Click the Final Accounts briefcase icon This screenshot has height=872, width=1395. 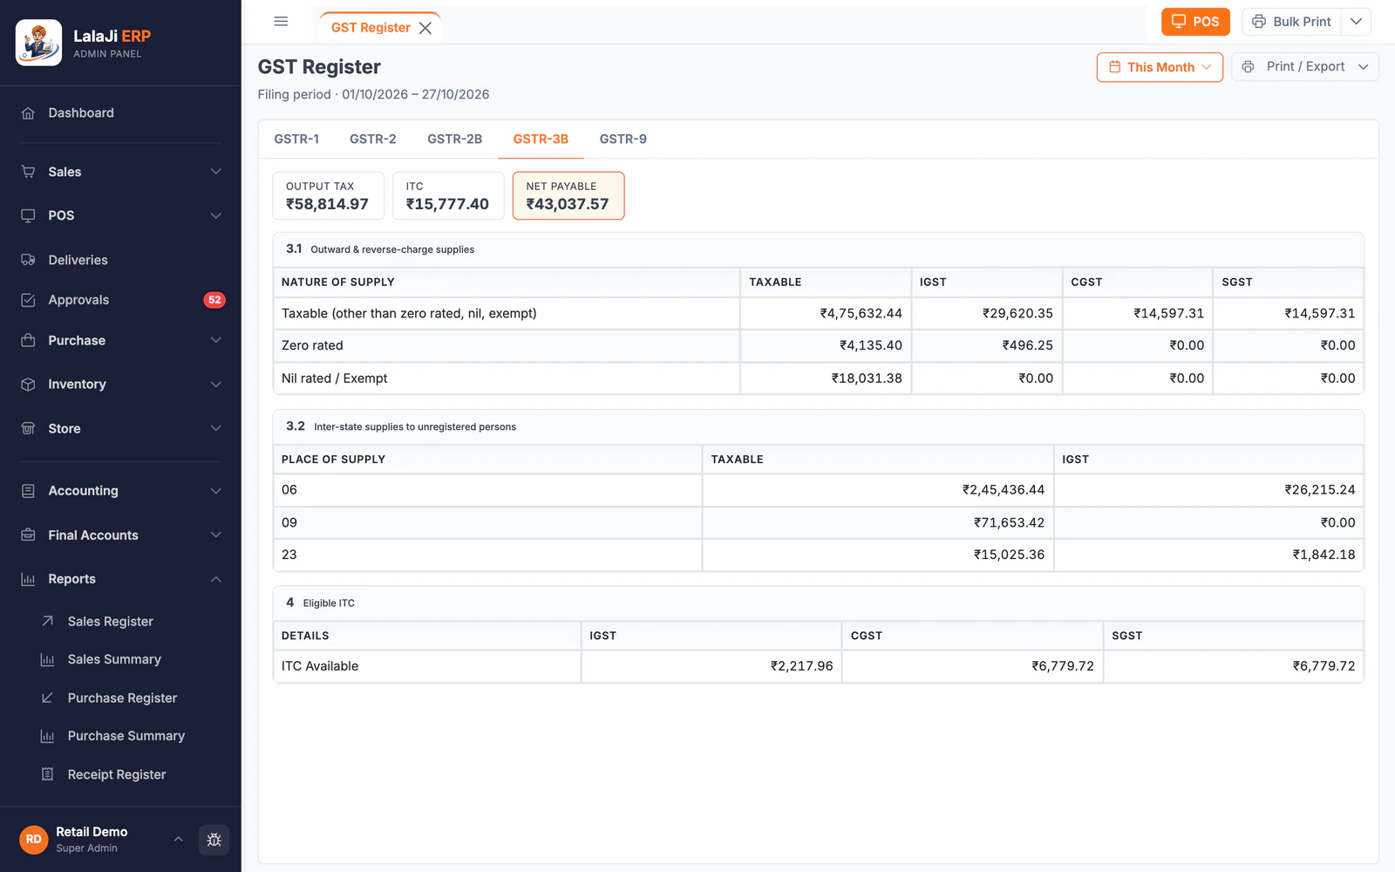pyautogui.click(x=28, y=535)
